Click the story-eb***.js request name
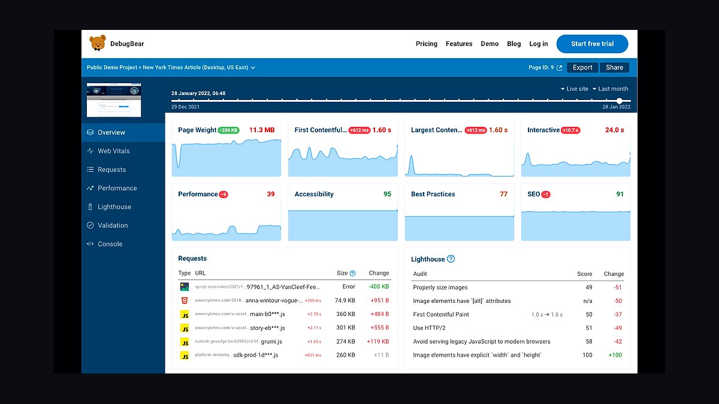Screen dimensions: 719x404 coord(267,328)
